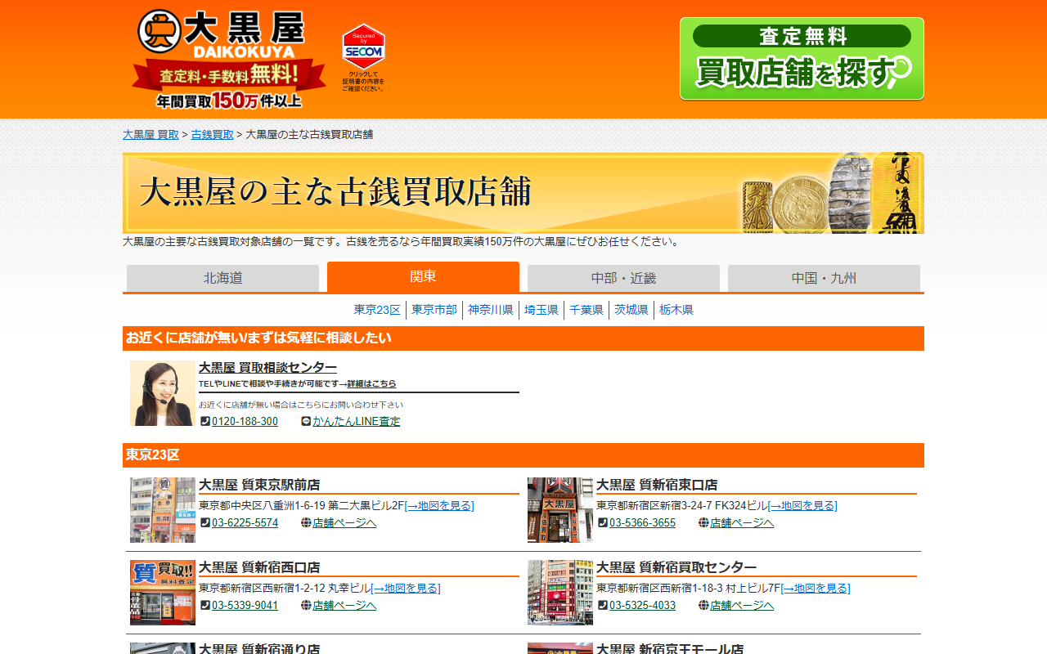Jump to 茨城県 area link
Image resolution: width=1047 pixels, height=654 pixels.
click(x=631, y=310)
